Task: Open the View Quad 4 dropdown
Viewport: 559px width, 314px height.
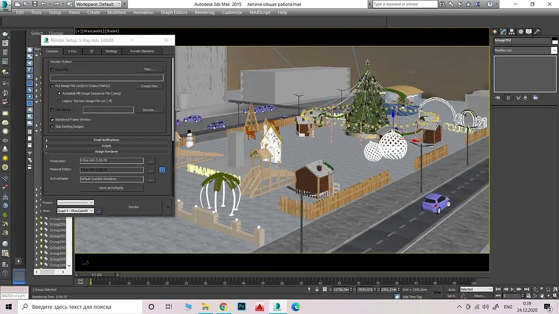Action: (x=75, y=211)
